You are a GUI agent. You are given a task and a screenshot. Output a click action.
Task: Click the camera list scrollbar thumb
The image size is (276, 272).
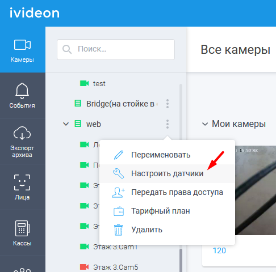(181, 260)
